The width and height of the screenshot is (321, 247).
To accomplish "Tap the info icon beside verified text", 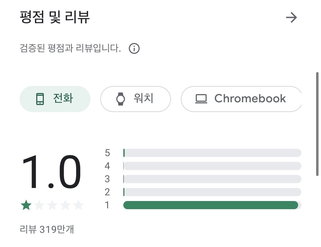I will [134, 49].
